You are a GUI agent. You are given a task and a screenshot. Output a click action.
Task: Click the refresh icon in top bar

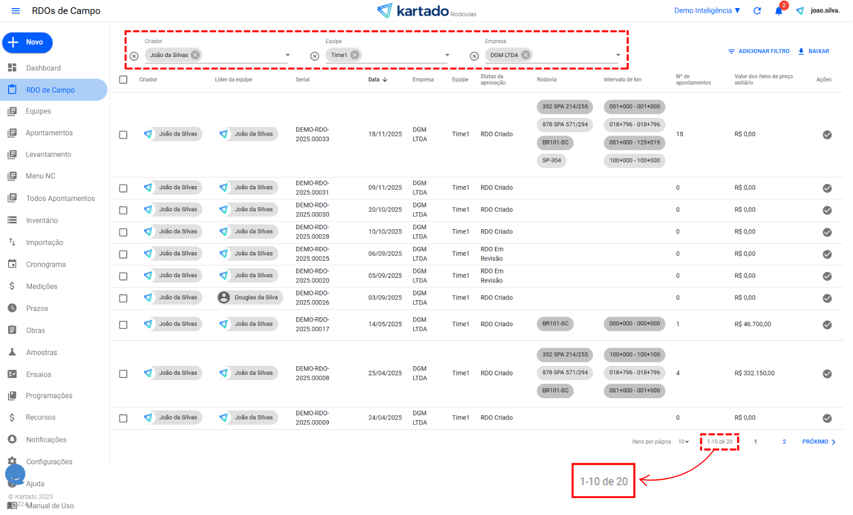click(x=757, y=11)
